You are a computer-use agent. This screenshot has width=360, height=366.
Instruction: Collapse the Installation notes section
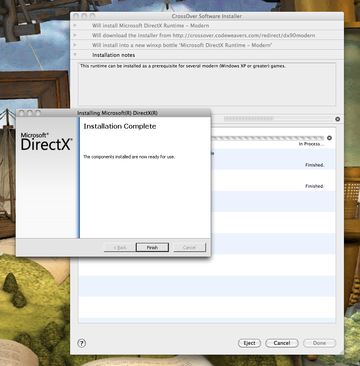pos(74,55)
